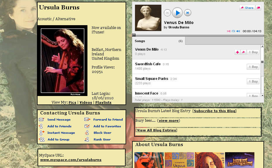Open the pop-out icon next to Share
This screenshot has width=272, height=168.
click(259, 8)
